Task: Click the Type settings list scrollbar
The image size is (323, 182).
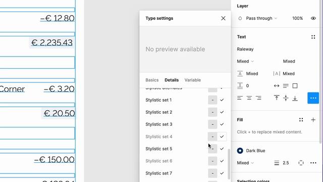Action: pyautogui.click(x=229, y=164)
